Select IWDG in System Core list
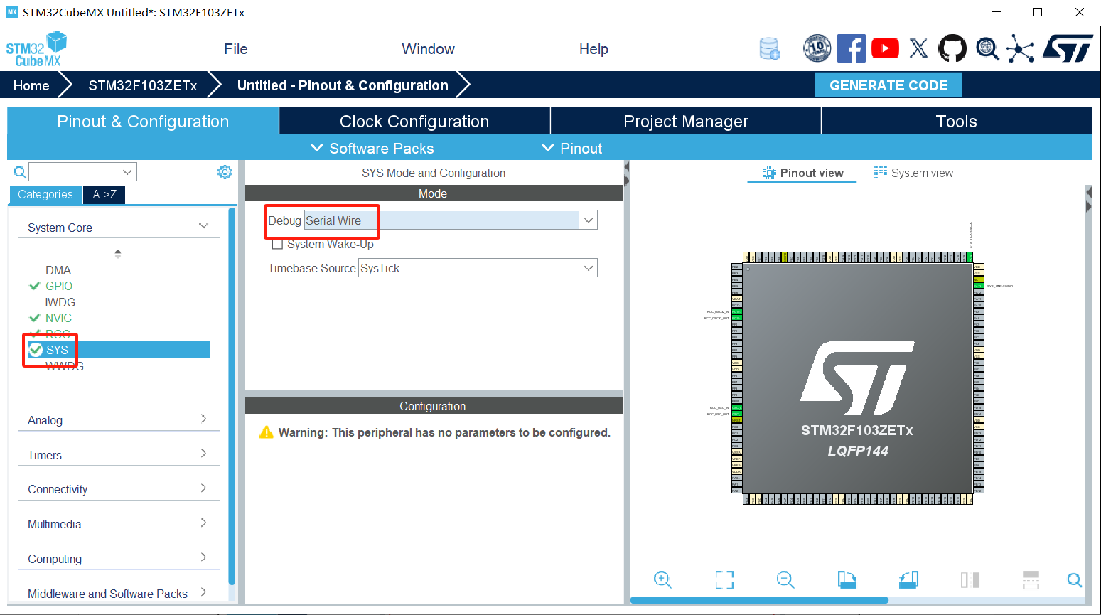Image resolution: width=1101 pixels, height=615 pixels. 60,302
